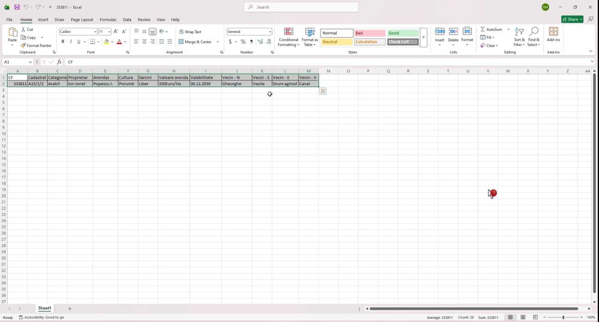This screenshot has width=599, height=322.
Task: Align text right
Action: coord(152,41)
